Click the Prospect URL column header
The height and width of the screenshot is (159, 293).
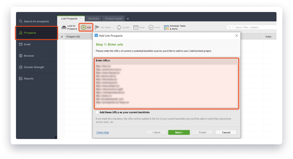[73, 37]
